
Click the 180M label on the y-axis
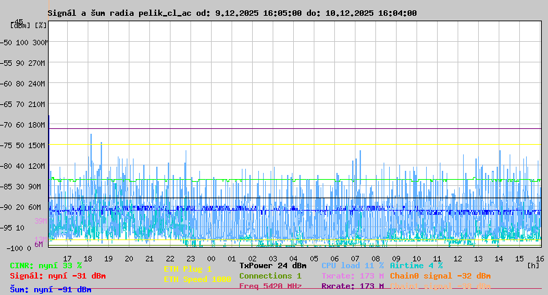[x=37, y=125]
